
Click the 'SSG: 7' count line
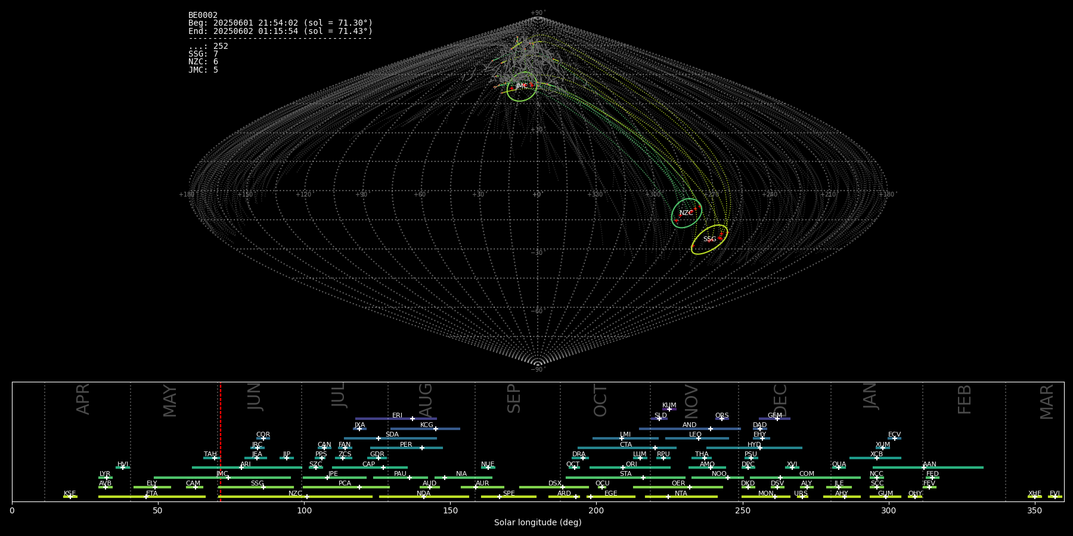pos(203,54)
